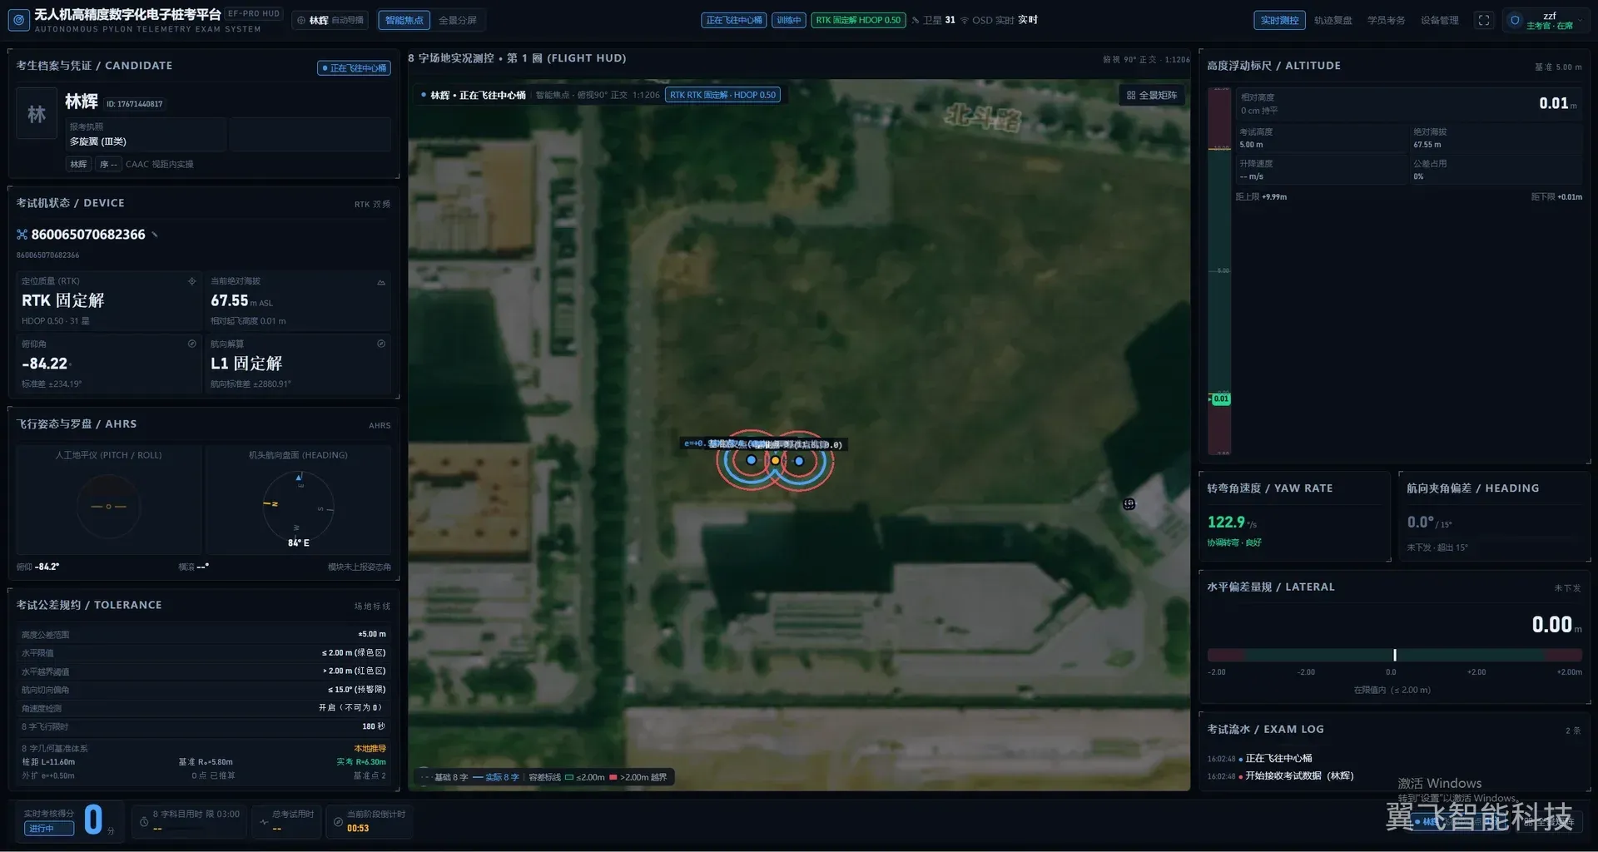Click the stopwatch icon for 8字科目用时

tap(144, 821)
